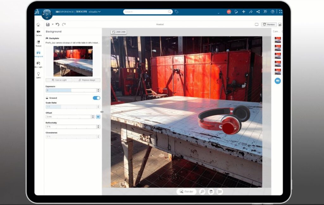Open the save options dropdown arrow
Screen dimensions: 324x205
pyautogui.click(x=53, y=24)
